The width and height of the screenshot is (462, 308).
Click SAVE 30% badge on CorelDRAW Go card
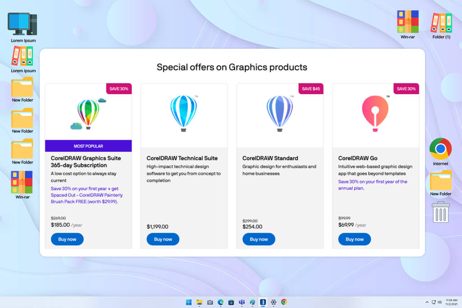pyautogui.click(x=406, y=89)
